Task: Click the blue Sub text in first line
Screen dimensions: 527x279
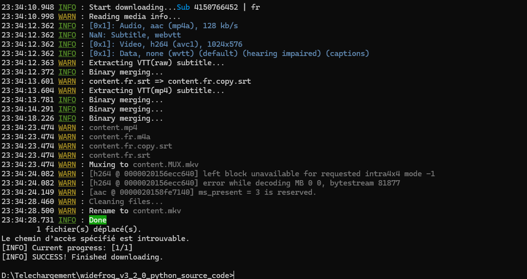Action: tap(183, 7)
